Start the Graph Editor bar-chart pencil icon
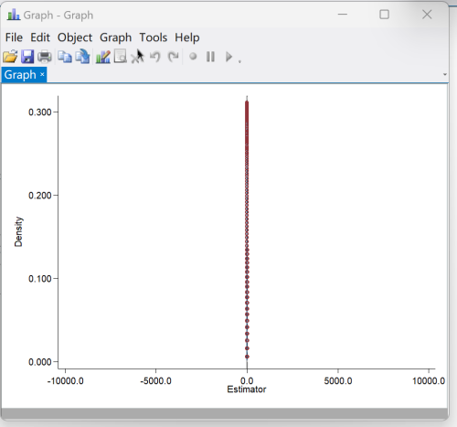457x427 pixels. [x=103, y=57]
